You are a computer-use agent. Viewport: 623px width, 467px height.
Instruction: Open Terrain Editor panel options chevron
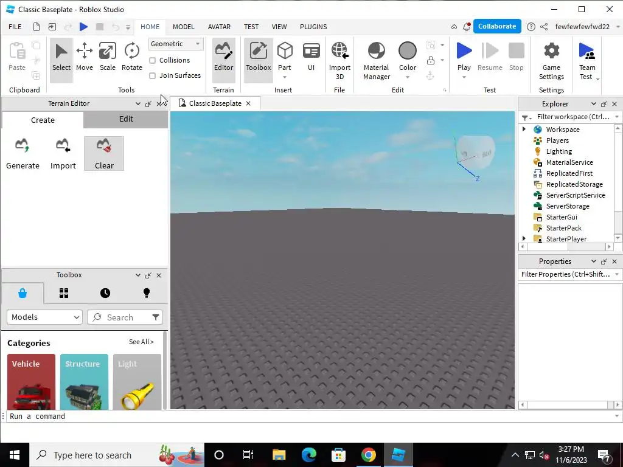pyautogui.click(x=137, y=103)
